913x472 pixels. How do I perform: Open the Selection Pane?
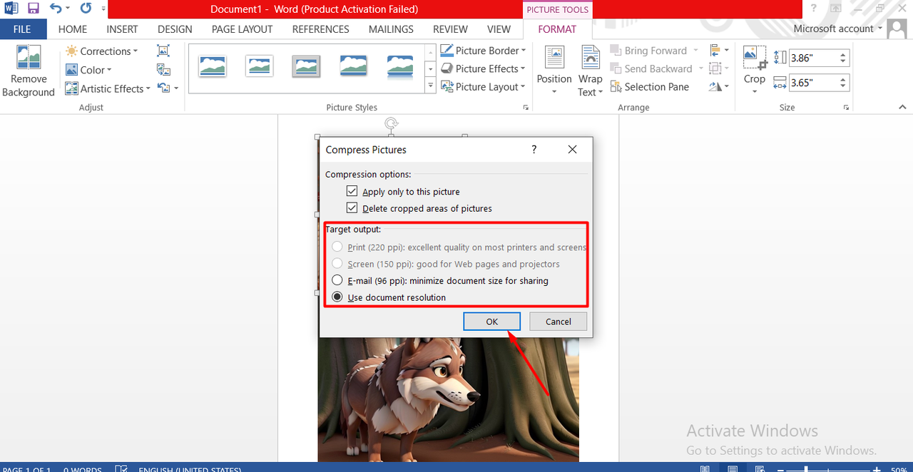click(x=650, y=87)
